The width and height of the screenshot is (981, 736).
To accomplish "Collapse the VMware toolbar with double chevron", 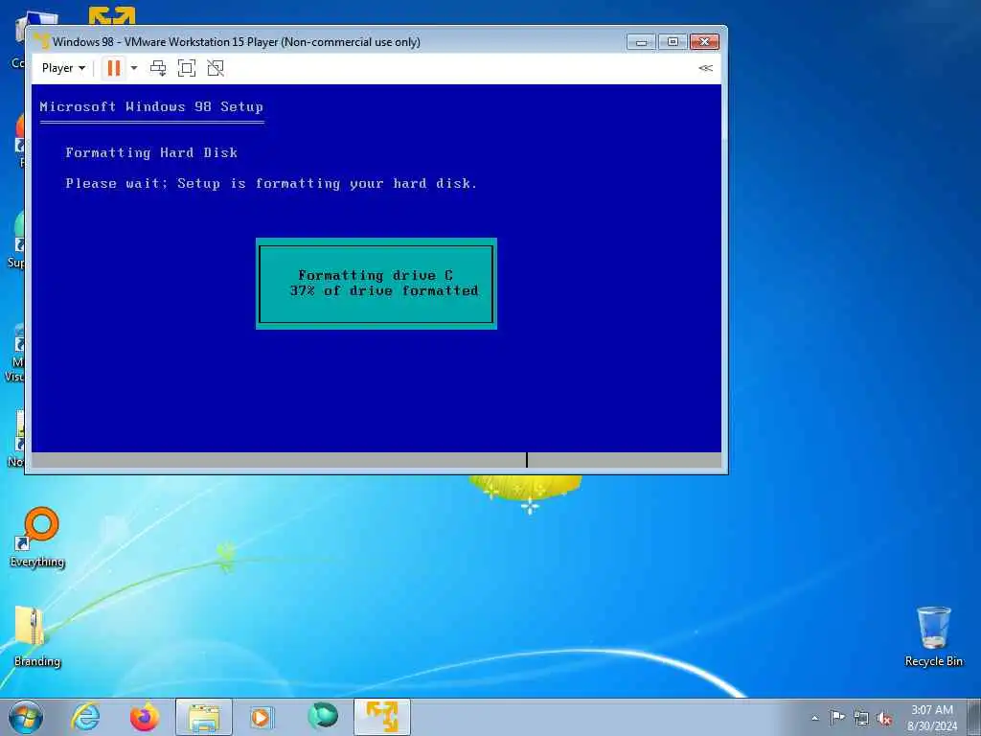I will (x=706, y=68).
